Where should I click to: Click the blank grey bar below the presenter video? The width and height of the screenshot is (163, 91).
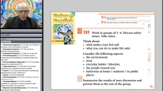coord(21,31)
